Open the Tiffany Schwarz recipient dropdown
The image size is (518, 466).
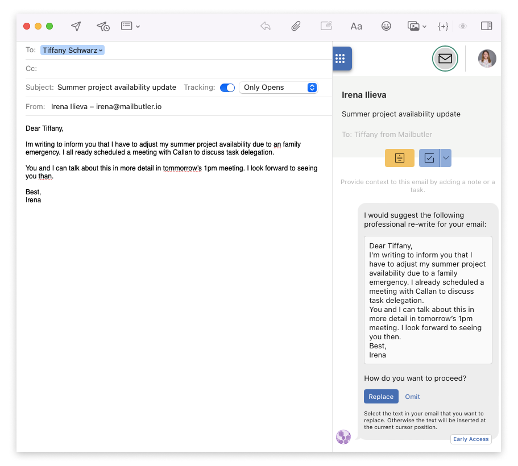tap(72, 50)
